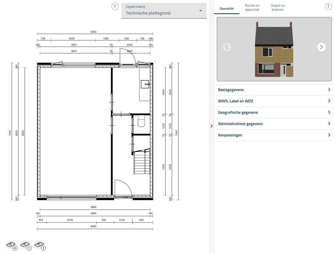Open the Ruimte en oppervlak tab
The width and height of the screenshot is (334, 253).
pyautogui.click(x=252, y=8)
